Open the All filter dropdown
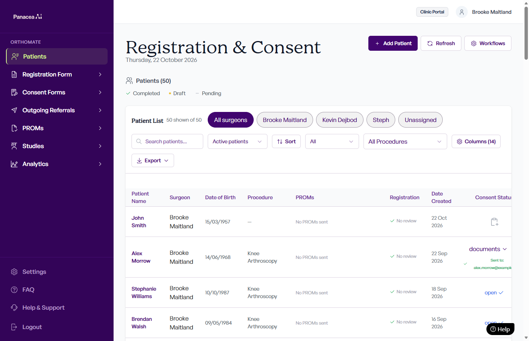 tap(332, 141)
